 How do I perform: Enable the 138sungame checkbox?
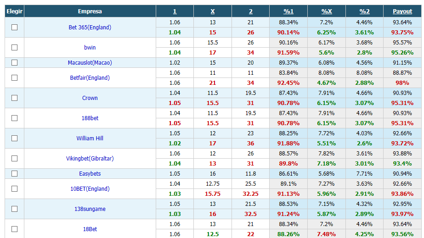coord(15,209)
